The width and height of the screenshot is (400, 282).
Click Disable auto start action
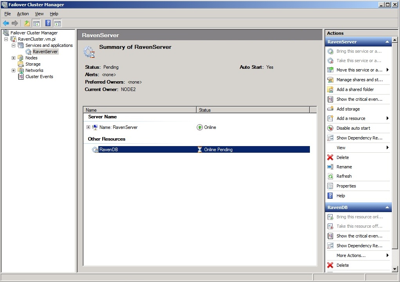(x=353, y=128)
